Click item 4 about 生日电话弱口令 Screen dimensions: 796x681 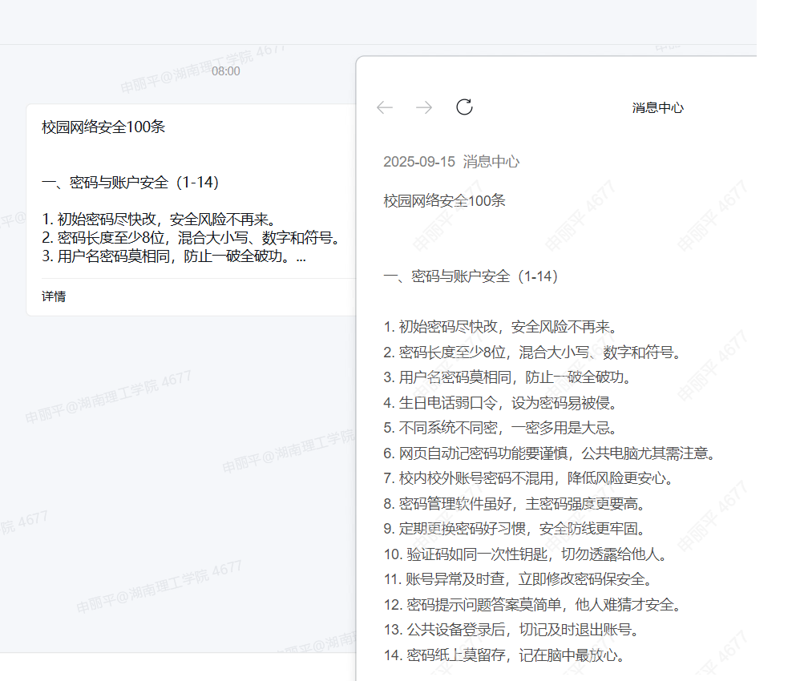[499, 402]
